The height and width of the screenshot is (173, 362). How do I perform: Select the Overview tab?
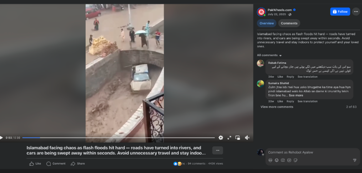coord(267,23)
